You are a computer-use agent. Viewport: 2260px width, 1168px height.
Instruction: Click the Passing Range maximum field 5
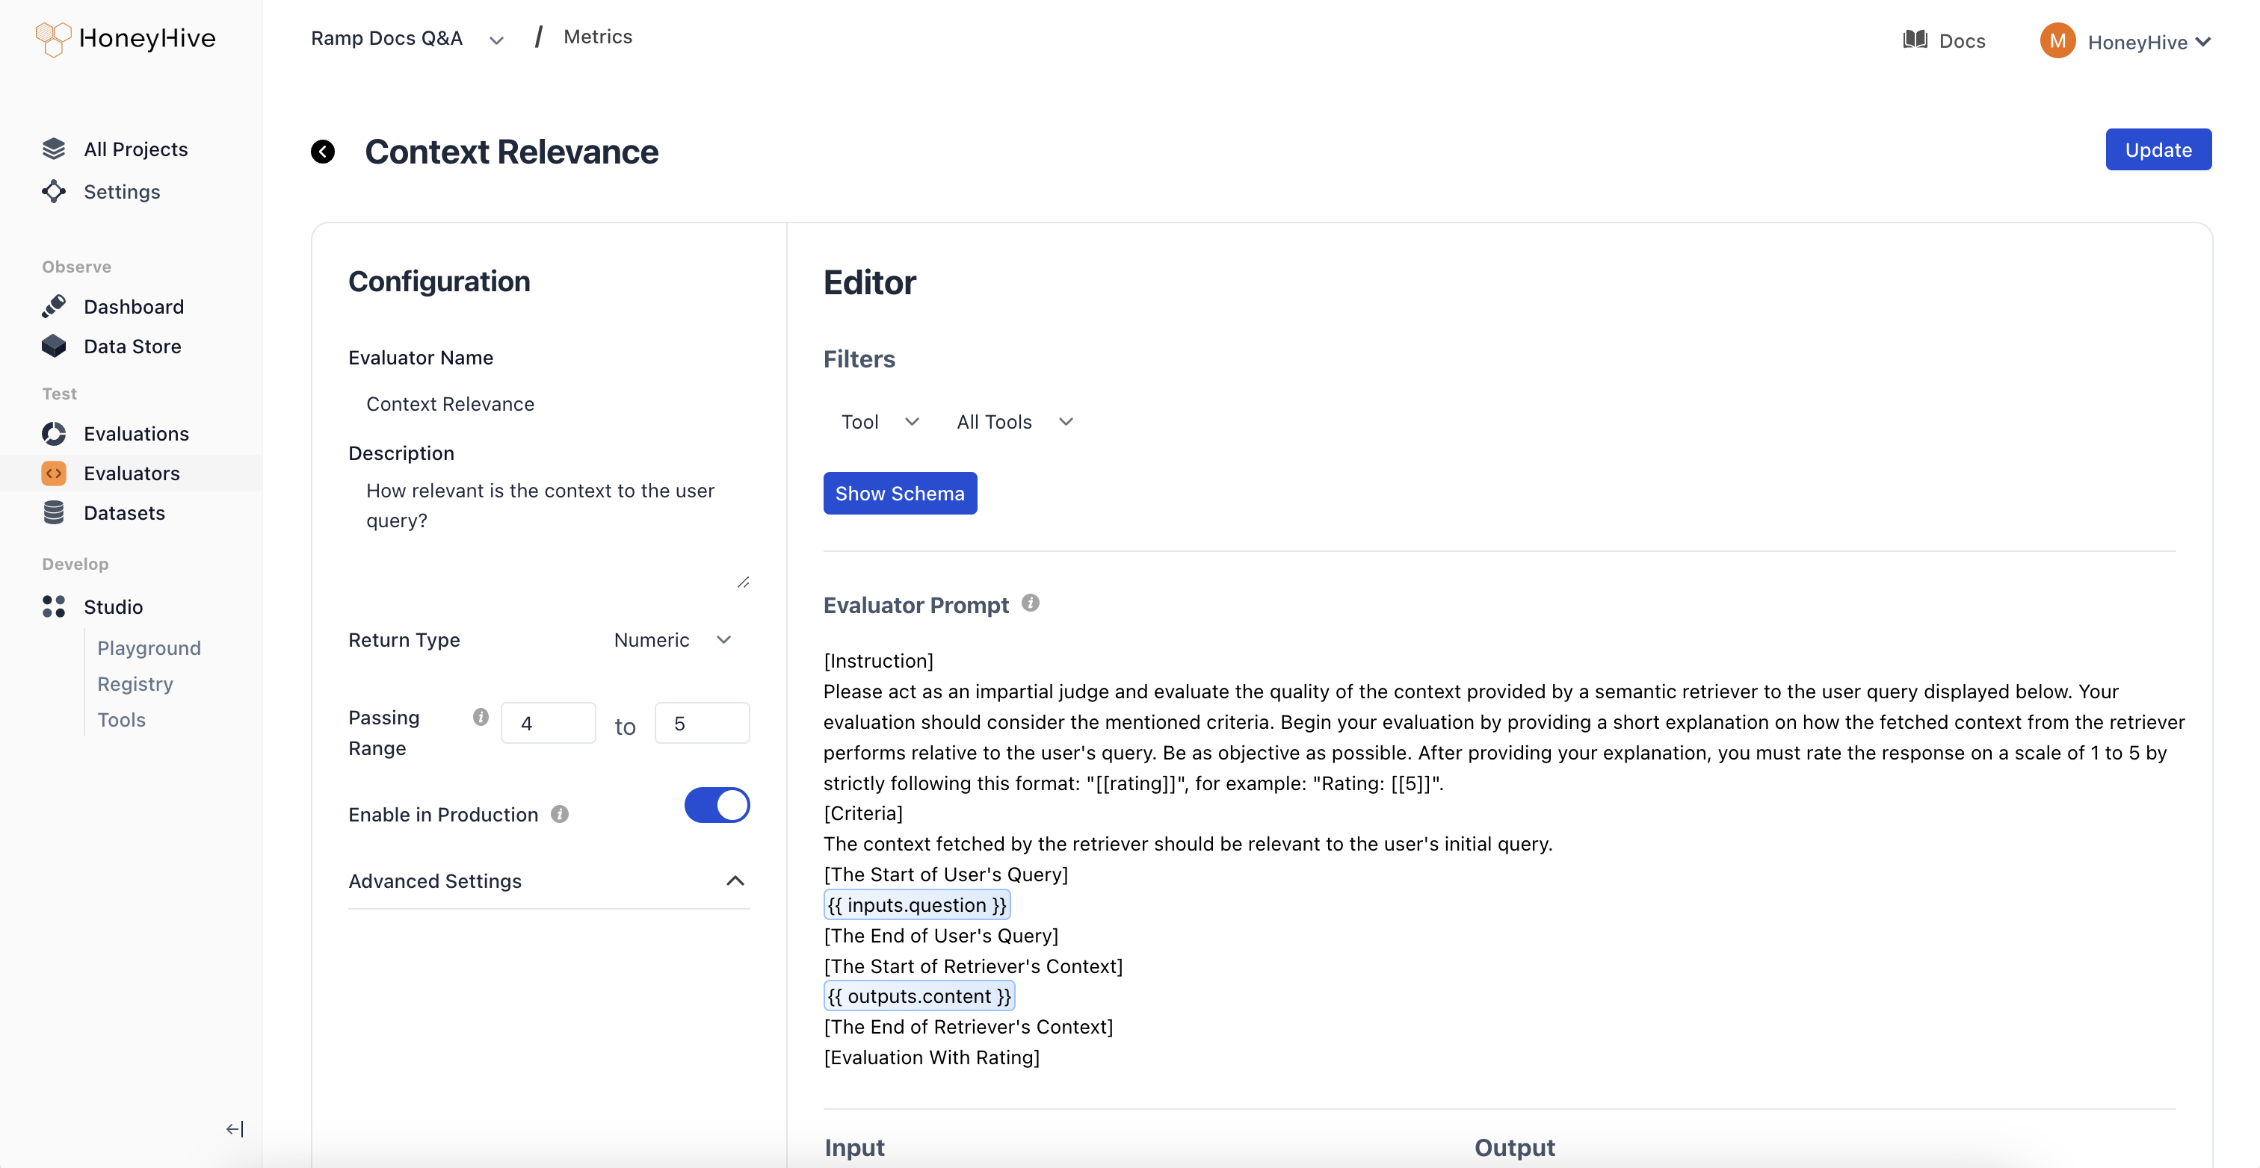[702, 724]
